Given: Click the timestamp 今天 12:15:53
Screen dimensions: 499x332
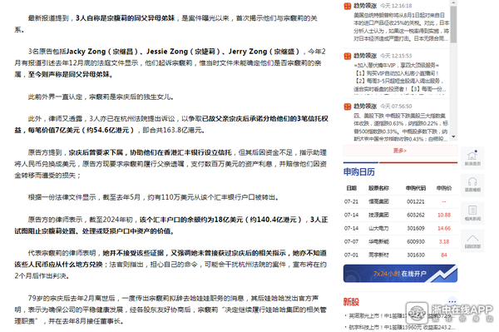Looking at the screenshot, I should point(396,56).
